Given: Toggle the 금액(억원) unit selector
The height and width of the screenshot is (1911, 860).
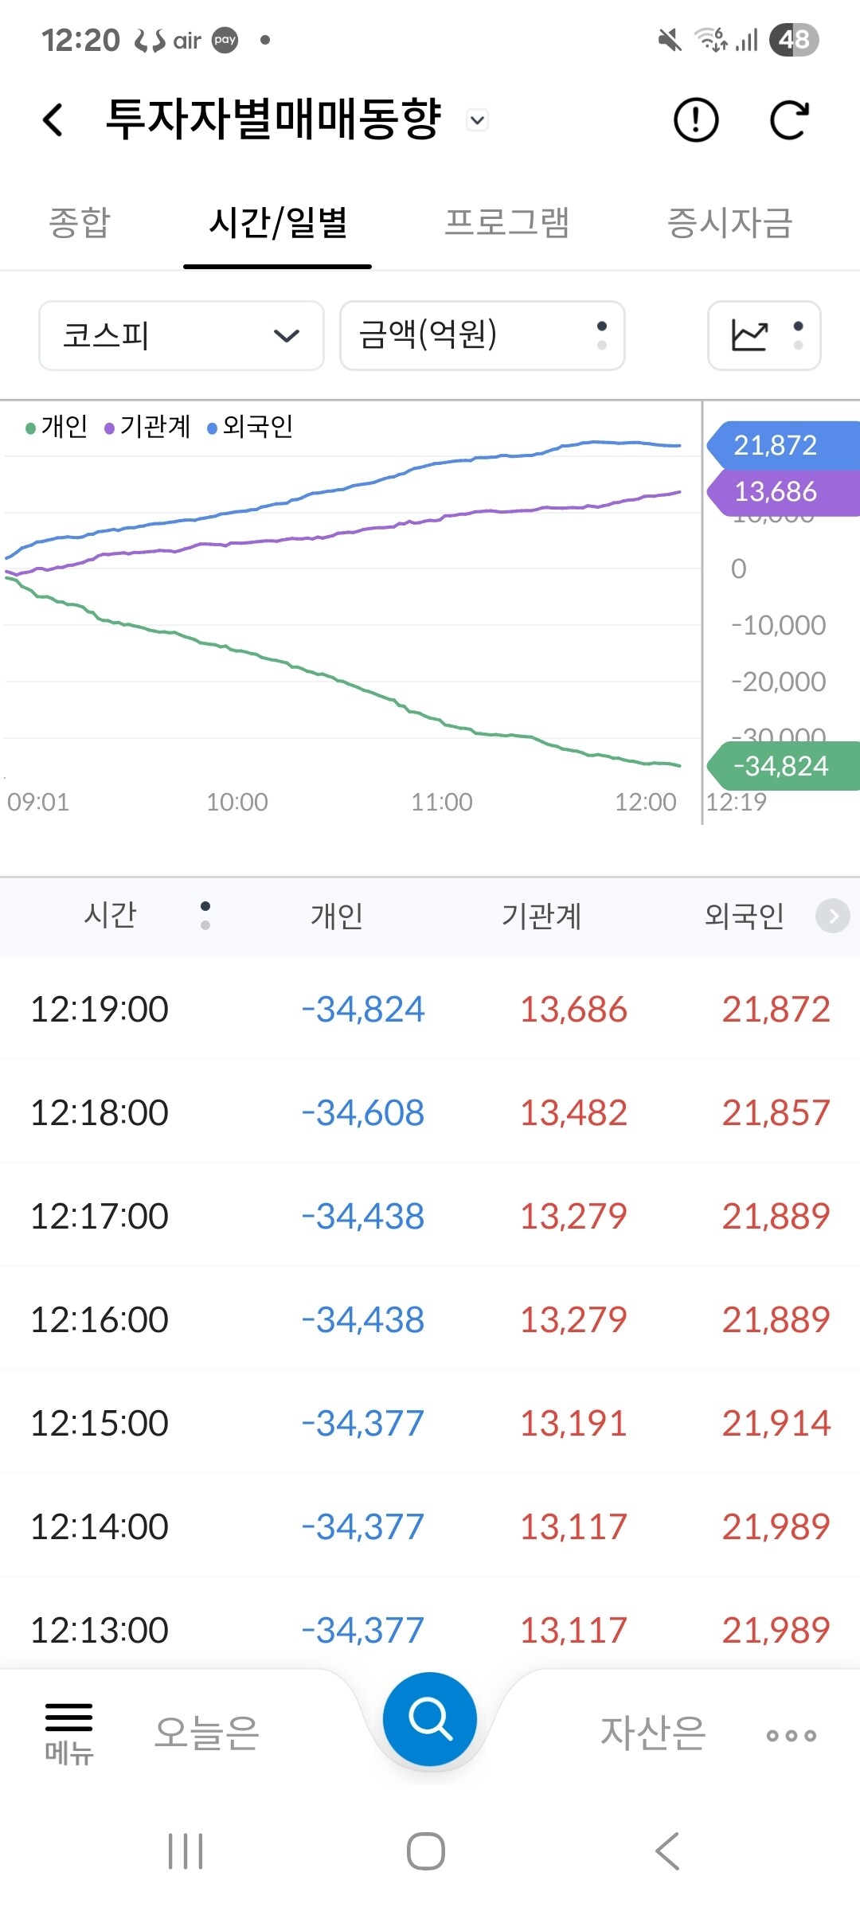Looking at the screenshot, I should [483, 335].
